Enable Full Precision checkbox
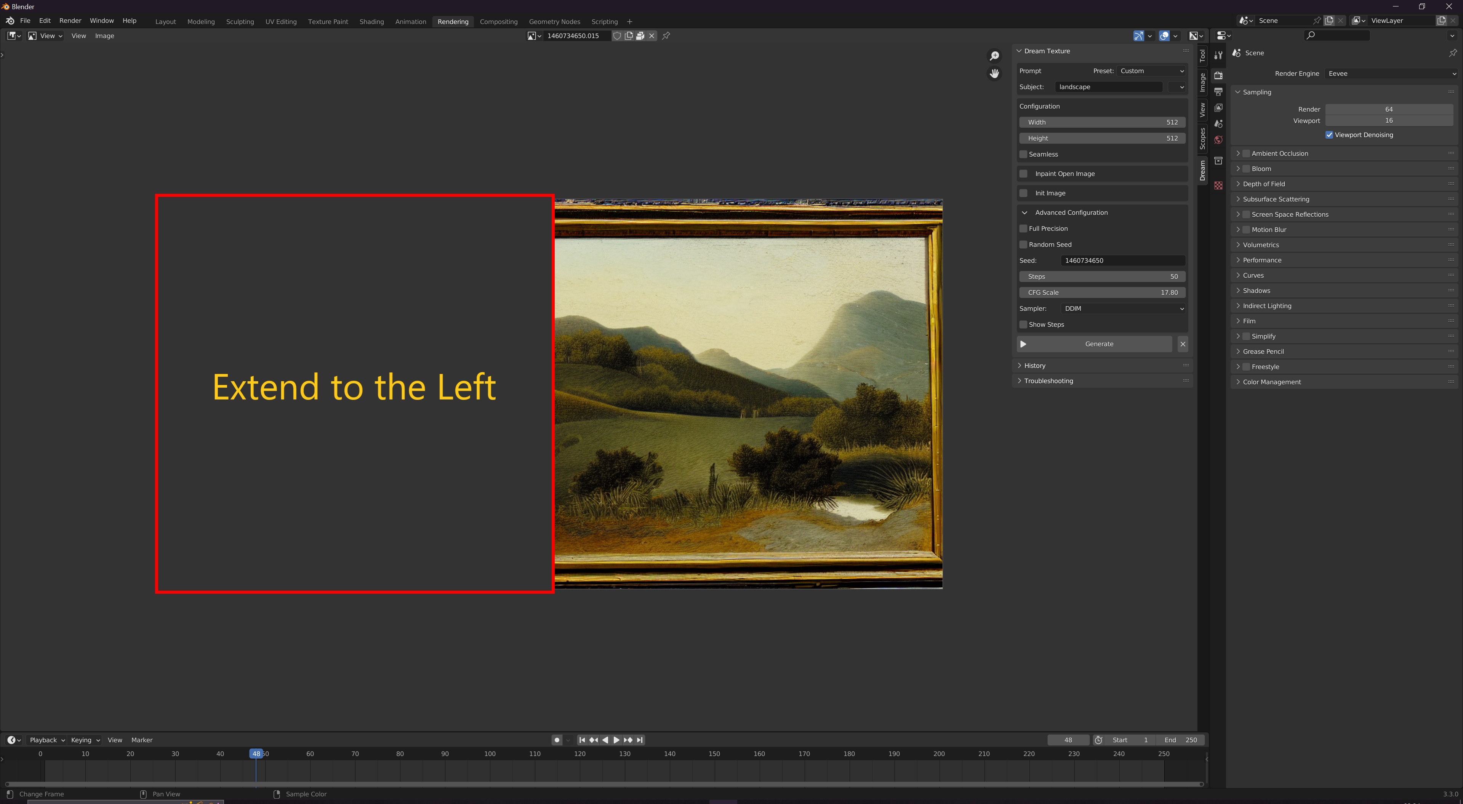This screenshot has height=804, width=1463. click(x=1023, y=228)
